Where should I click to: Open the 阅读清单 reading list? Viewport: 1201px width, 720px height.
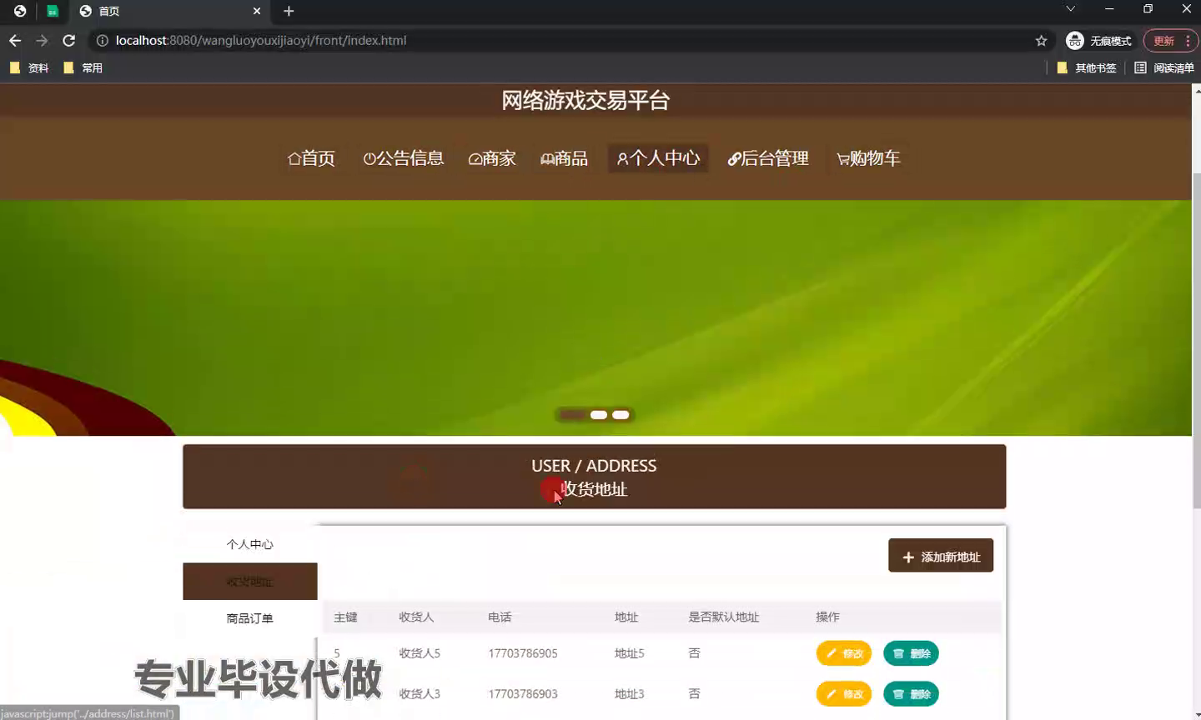[1164, 68]
